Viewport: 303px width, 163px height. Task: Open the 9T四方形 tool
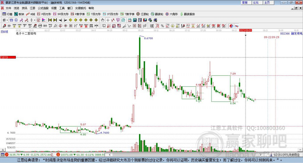pos(111,14)
